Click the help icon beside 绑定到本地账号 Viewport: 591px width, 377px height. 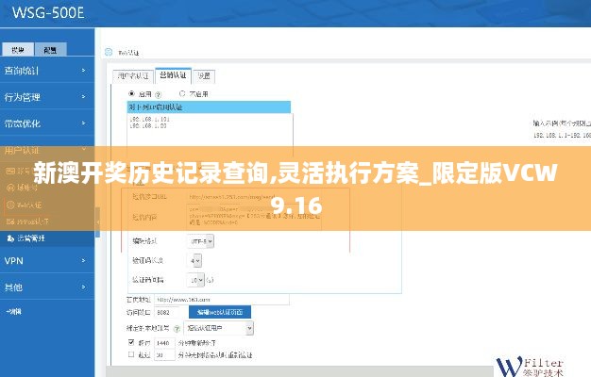pyautogui.click(x=177, y=329)
